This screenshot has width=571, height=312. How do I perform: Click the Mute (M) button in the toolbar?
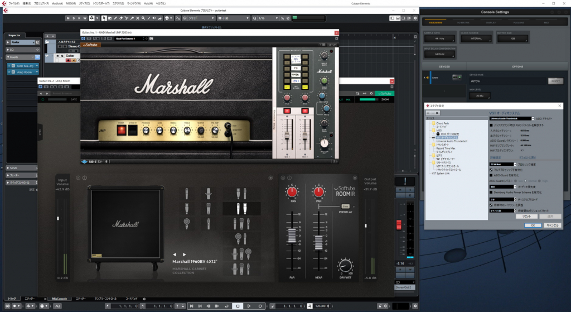(69, 18)
